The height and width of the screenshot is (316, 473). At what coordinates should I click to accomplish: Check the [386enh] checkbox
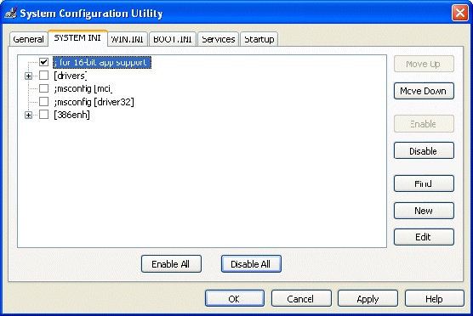pyautogui.click(x=43, y=115)
